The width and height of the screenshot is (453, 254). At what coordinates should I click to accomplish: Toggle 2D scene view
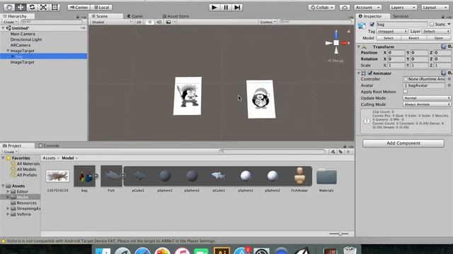(x=139, y=22)
